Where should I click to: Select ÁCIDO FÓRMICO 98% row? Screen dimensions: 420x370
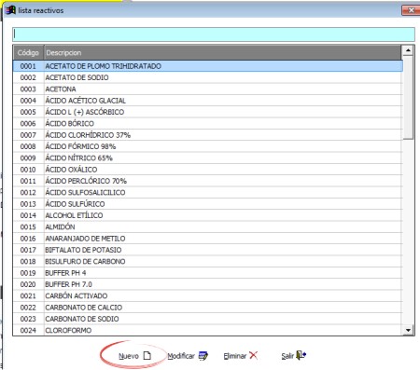pos(207,146)
